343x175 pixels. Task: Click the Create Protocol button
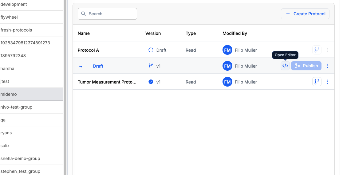click(x=305, y=14)
